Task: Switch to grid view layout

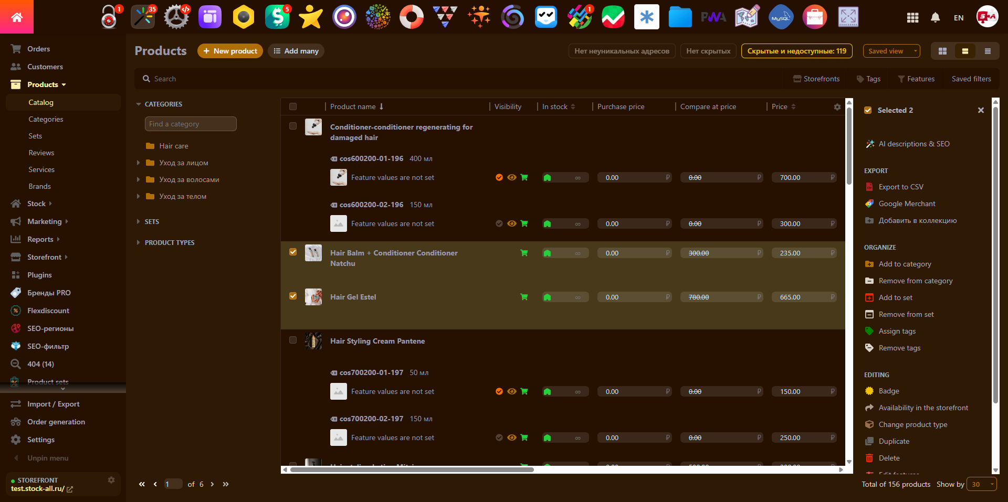Action: coord(942,51)
